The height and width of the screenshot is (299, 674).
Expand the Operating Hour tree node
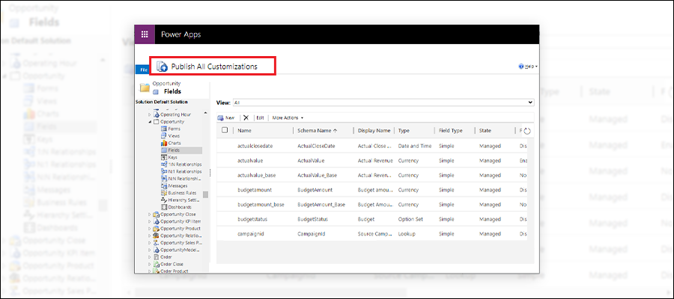click(x=150, y=115)
